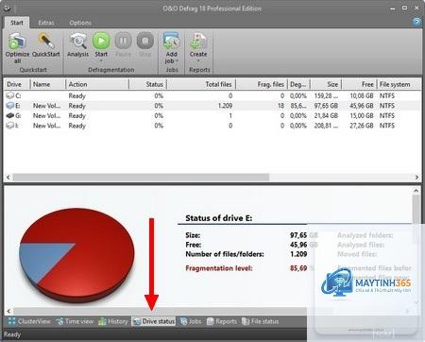Click the 27,26 GB free cell
Image resolution: width=425 pixels, height=342 pixels.
tap(362, 126)
